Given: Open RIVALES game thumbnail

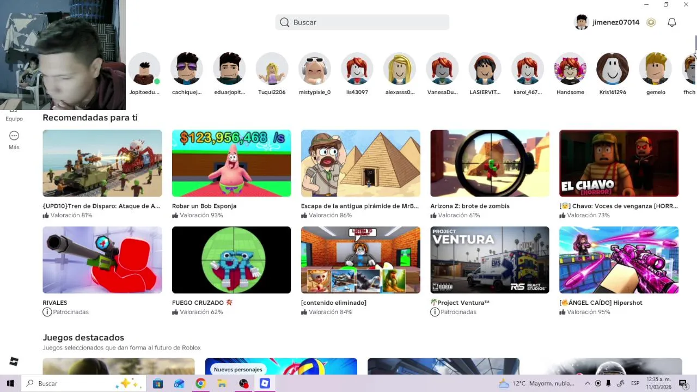Looking at the screenshot, I should (x=102, y=260).
